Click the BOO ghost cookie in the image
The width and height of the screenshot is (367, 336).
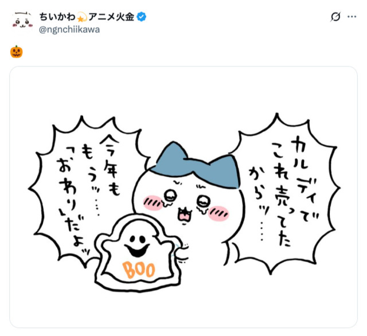[138, 253]
